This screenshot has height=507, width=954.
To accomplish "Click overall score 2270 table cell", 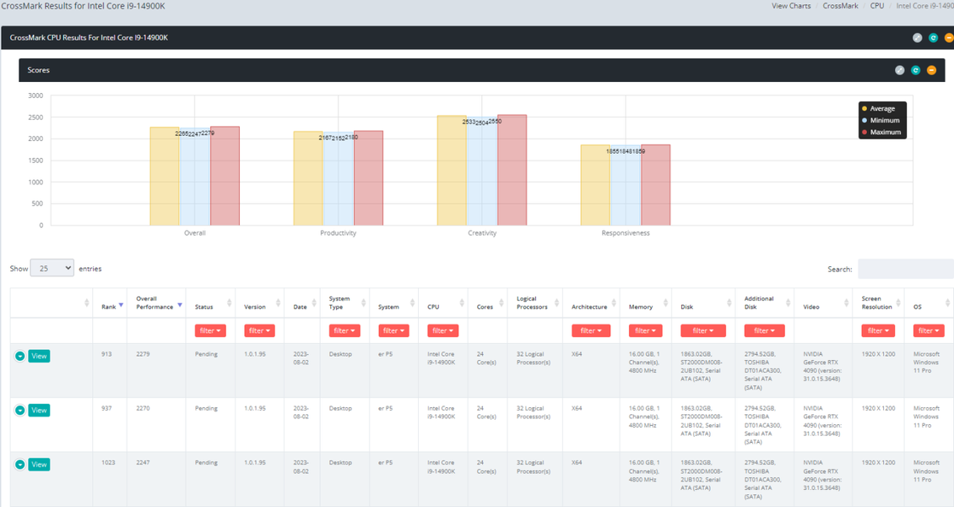I will click(155, 424).
